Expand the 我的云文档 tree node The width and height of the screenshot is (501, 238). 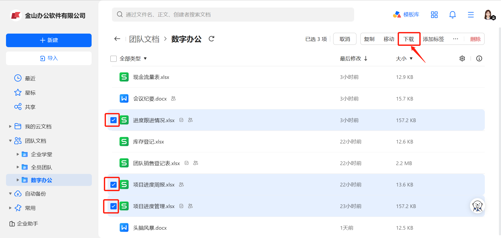click(10, 127)
